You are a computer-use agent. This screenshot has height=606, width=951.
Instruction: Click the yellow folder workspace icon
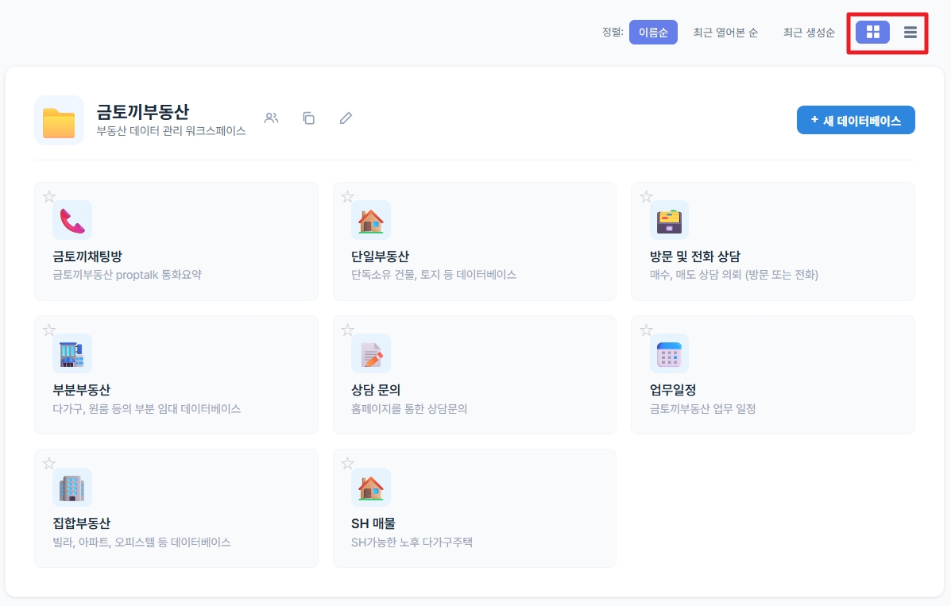(x=59, y=121)
